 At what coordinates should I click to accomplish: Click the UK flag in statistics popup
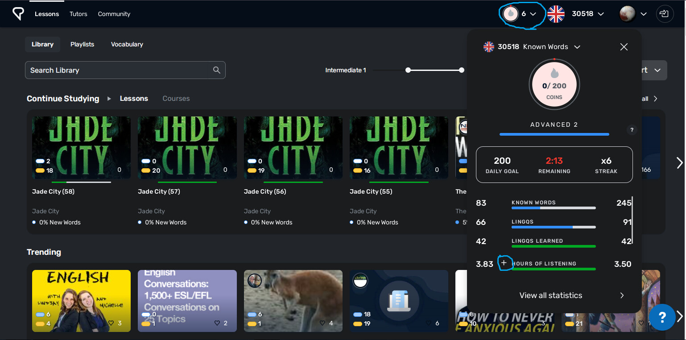[489, 47]
